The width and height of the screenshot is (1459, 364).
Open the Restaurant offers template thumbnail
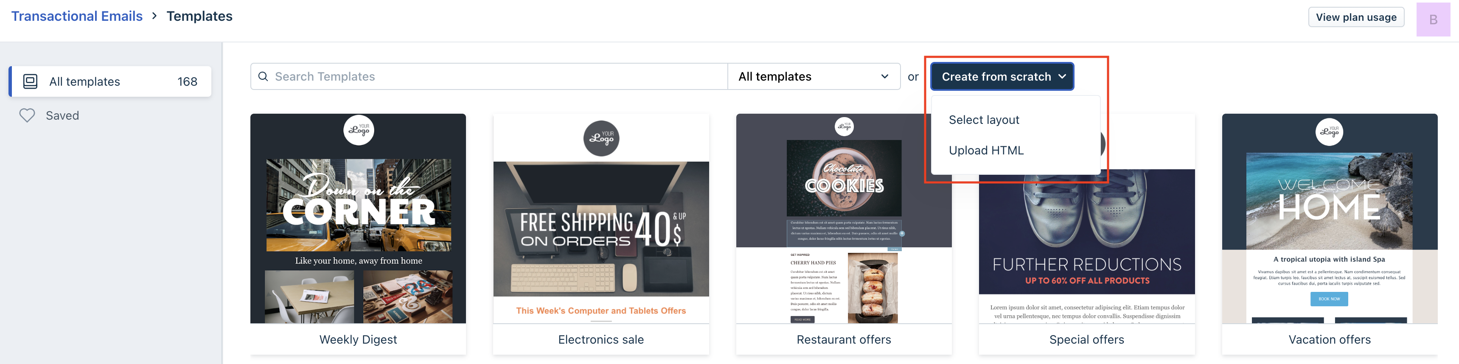point(844,218)
